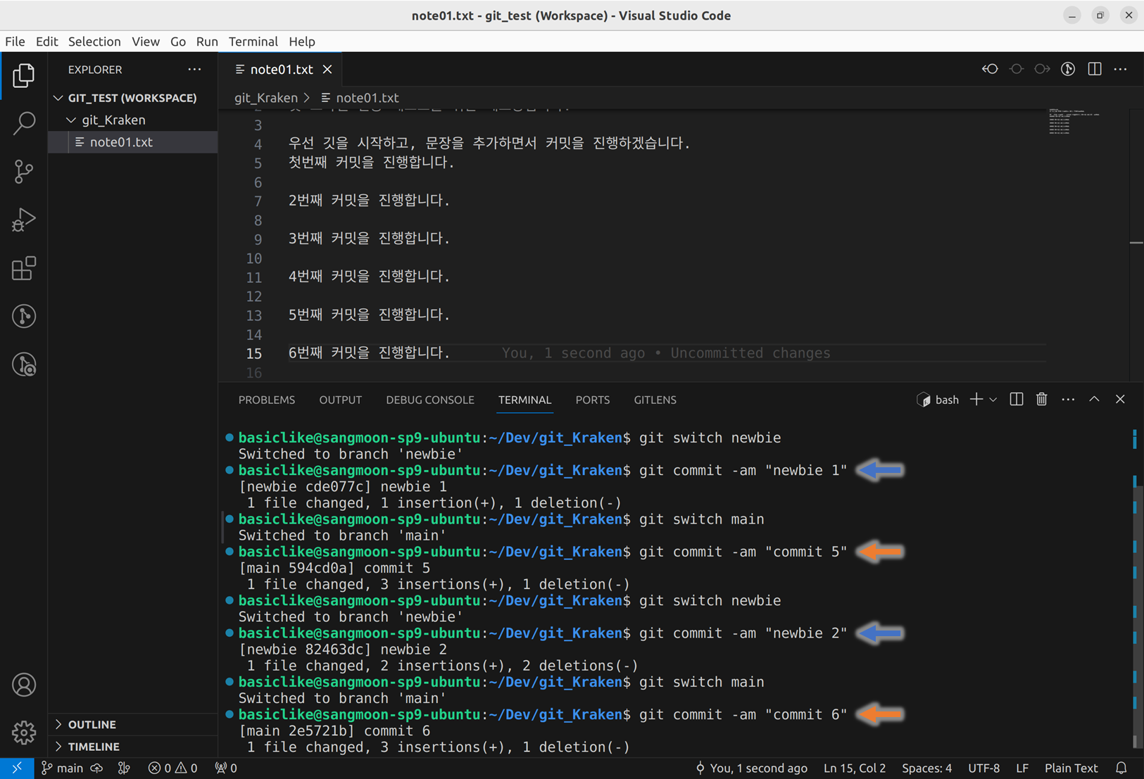Switch to the GITLENS panel tab

click(655, 400)
